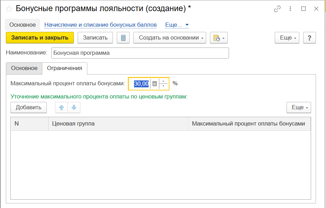This screenshot has width=326, height=208.
Task: Expand the Еще... navigation dropdown
Action: [177, 25]
